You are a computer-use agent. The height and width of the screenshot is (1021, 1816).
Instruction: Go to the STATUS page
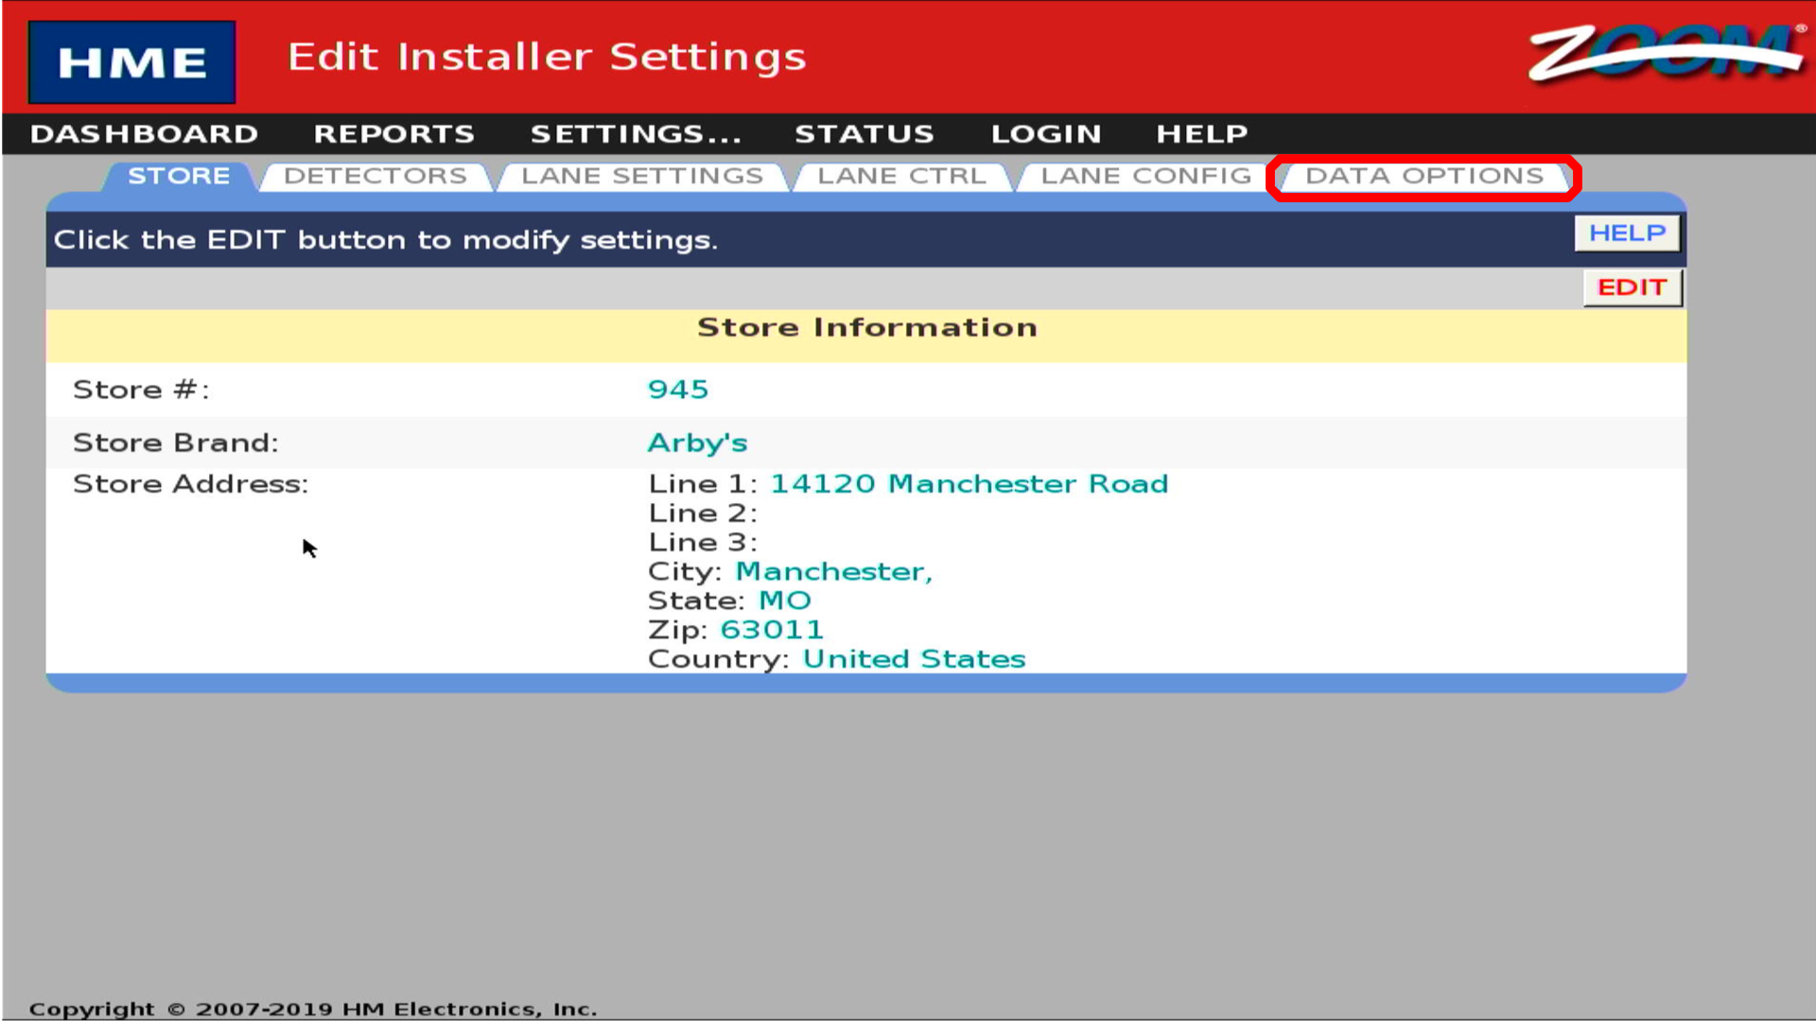864,133
